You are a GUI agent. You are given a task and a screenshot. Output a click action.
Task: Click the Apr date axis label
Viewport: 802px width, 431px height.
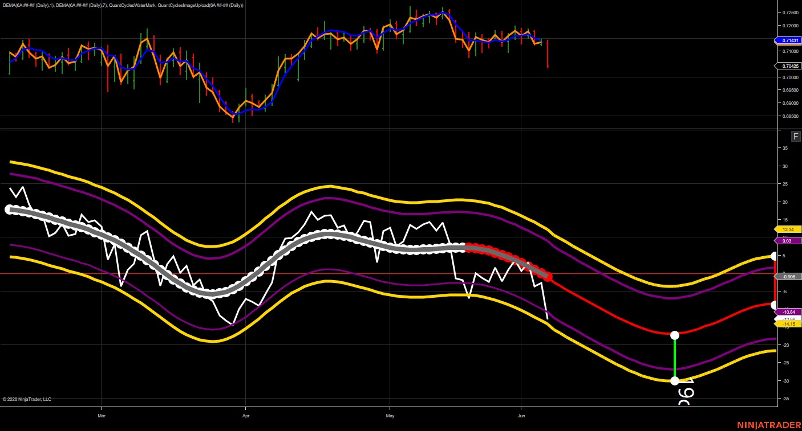[x=246, y=416]
